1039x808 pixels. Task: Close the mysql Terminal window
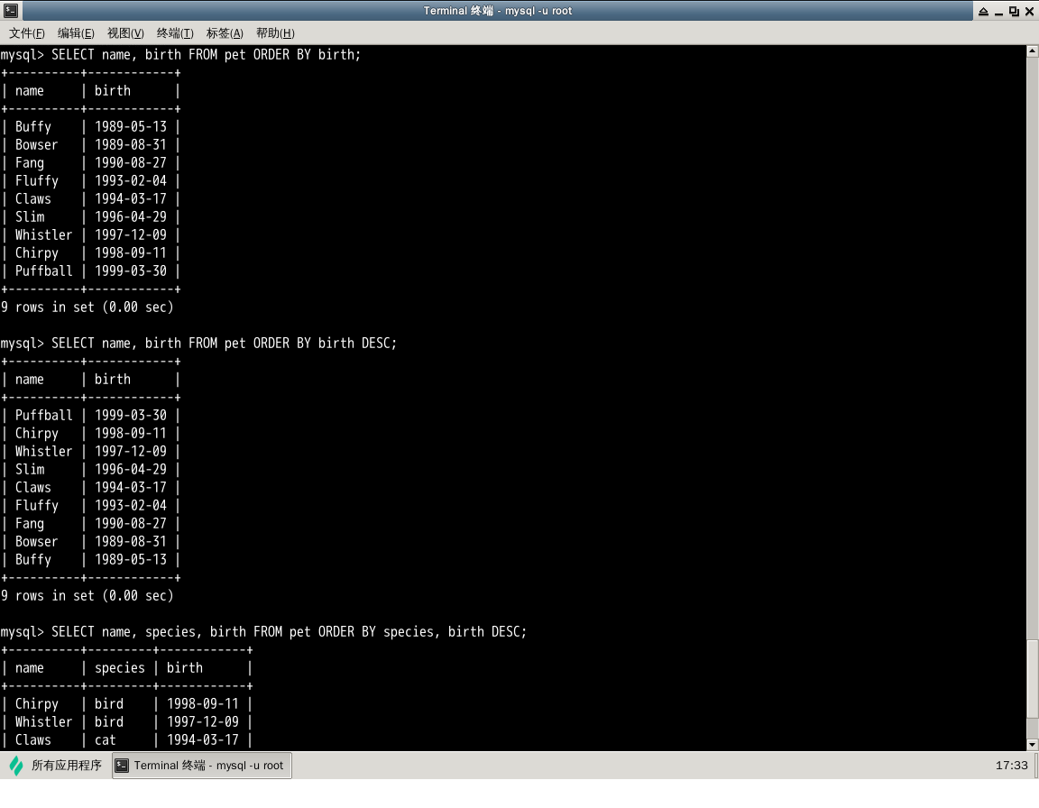[1029, 11]
